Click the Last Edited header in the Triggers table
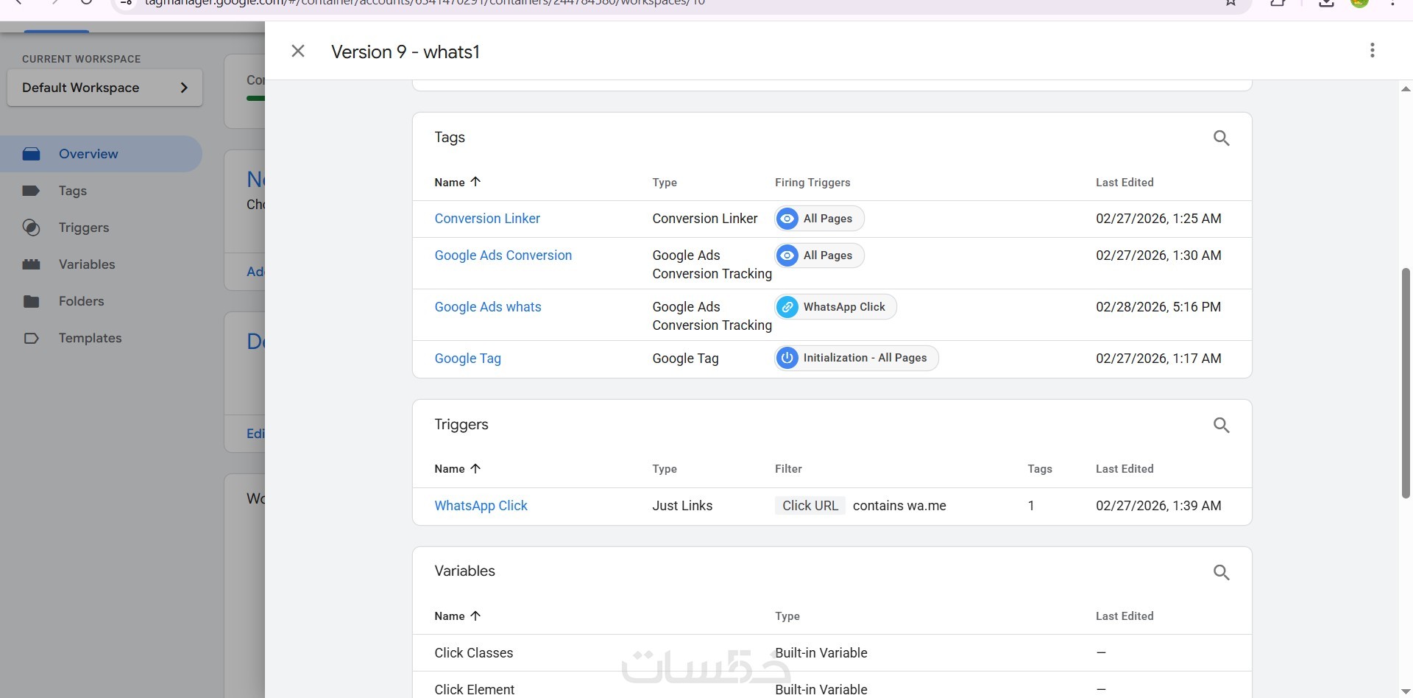 pos(1125,469)
